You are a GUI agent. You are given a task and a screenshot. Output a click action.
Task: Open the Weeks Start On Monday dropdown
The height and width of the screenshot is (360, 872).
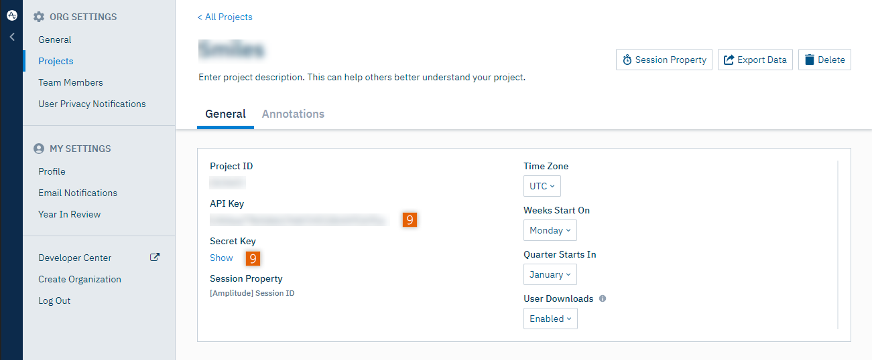click(550, 230)
